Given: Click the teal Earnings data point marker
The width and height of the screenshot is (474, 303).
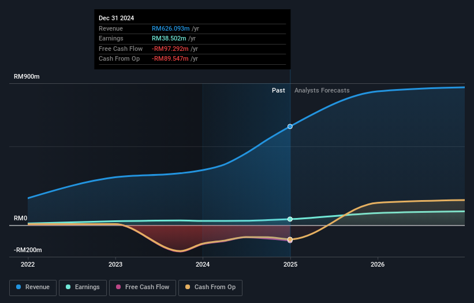Looking at the screenshot, I should pos(290,219).
